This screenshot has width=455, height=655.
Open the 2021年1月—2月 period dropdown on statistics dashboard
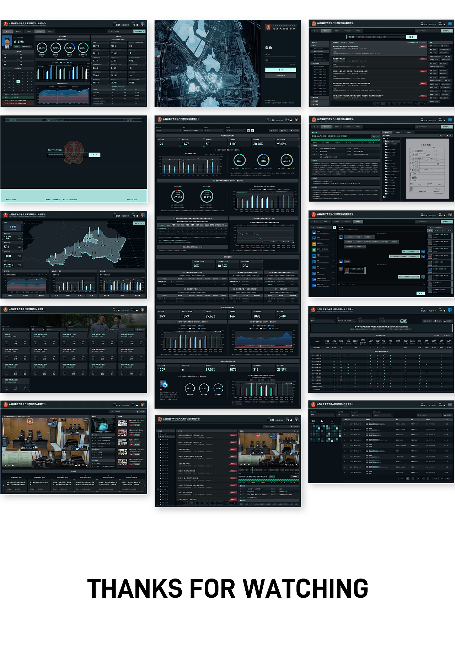click(192, 131)
